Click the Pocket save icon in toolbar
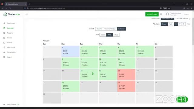The width and height of the screenshot is (194, 109). click(x=184, y=8)
